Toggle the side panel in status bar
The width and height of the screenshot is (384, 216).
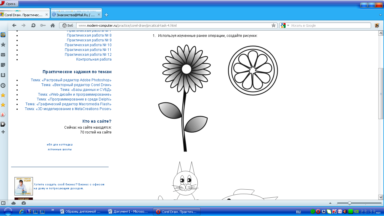3,203
